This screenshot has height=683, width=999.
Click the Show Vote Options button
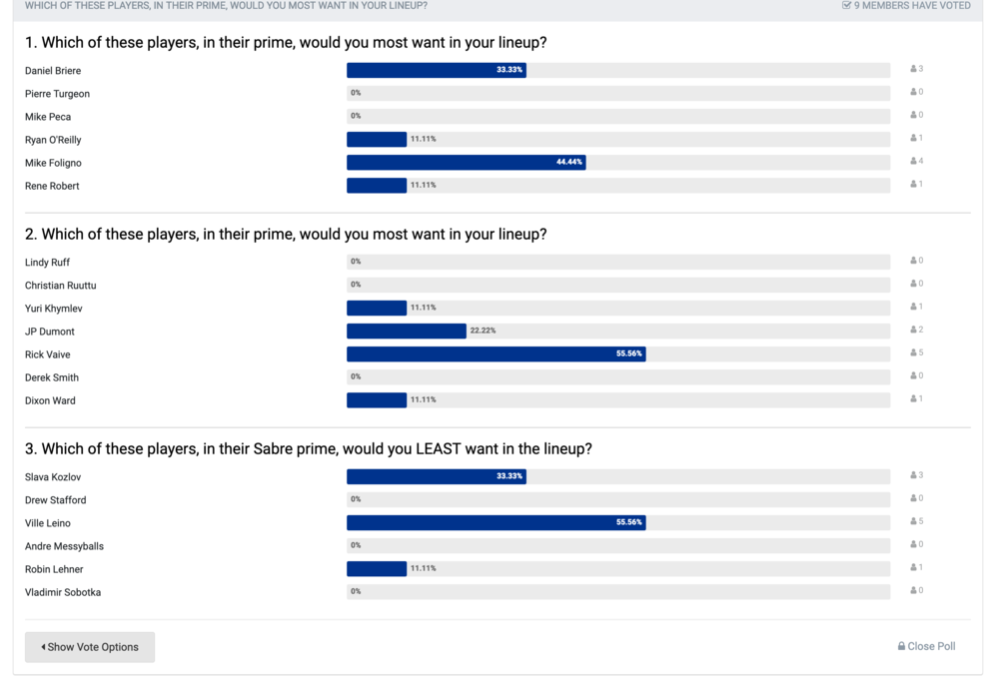pyautogui.click(x=90, y=647)
